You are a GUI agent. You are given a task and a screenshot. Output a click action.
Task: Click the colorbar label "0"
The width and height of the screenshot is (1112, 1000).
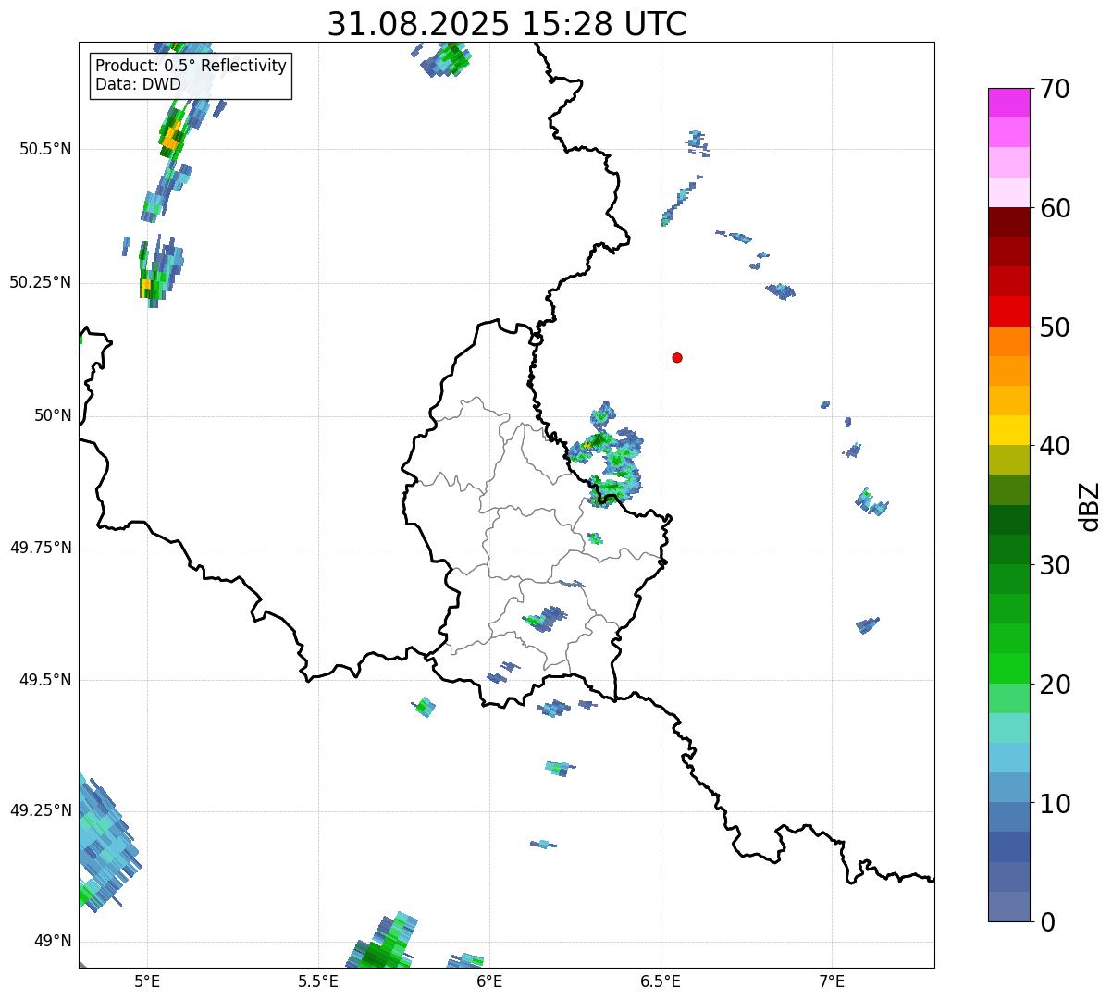point(1047,922)
